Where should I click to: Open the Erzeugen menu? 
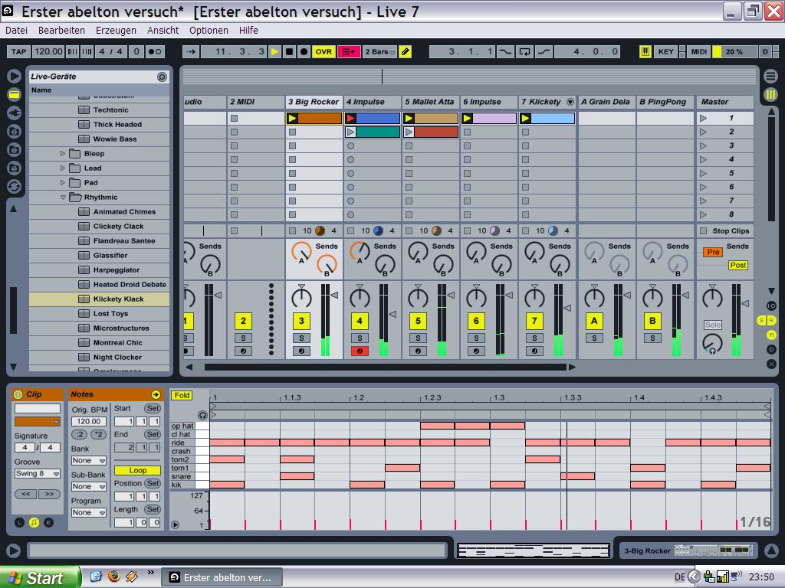point(116,31)
